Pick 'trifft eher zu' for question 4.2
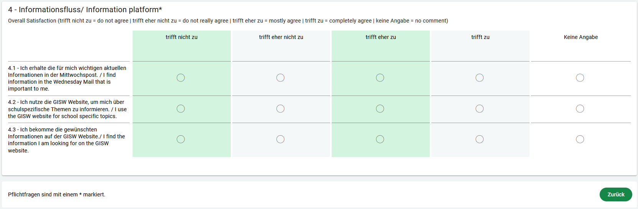The image size is (638, 209). pos(380,109)
